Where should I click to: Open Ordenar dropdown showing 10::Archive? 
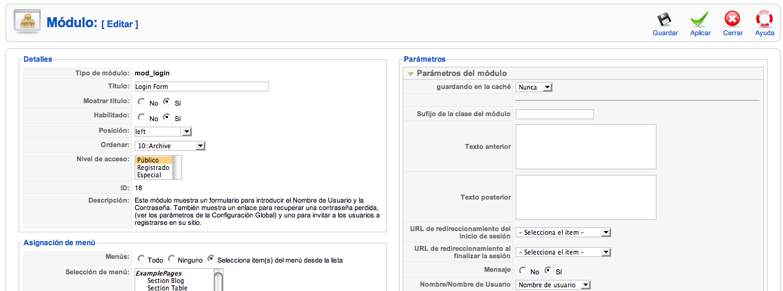tap(170, 146)
